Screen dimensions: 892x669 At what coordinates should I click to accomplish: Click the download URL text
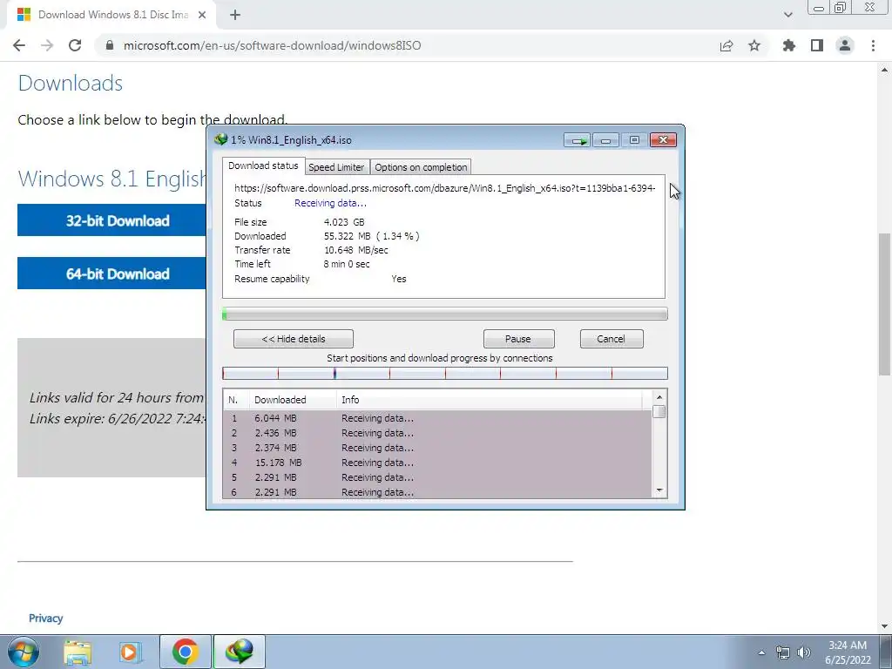pos(445,188)
